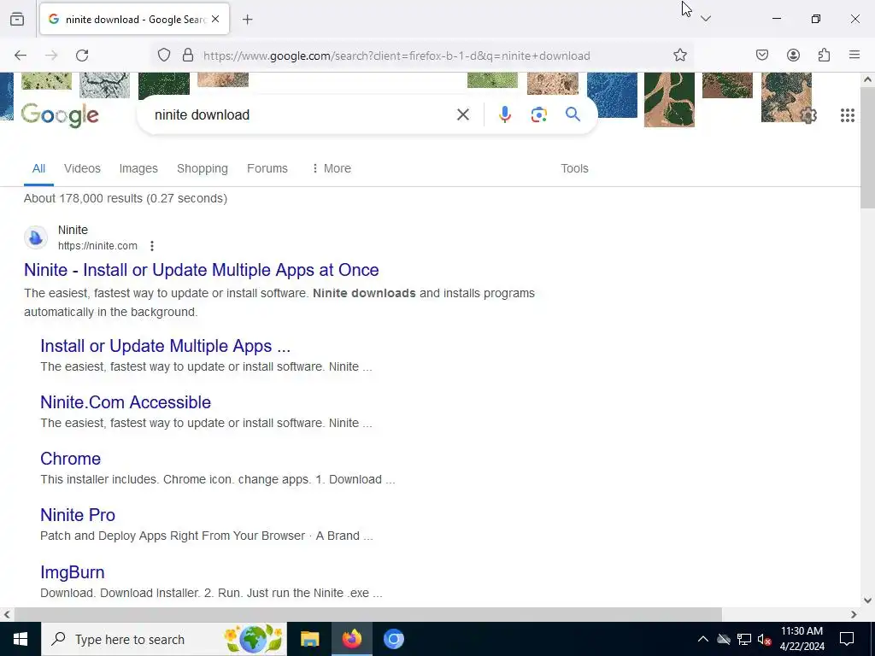Open the taskbar clock and date
This screenshot has height=656, width=875.
[802, 639]
